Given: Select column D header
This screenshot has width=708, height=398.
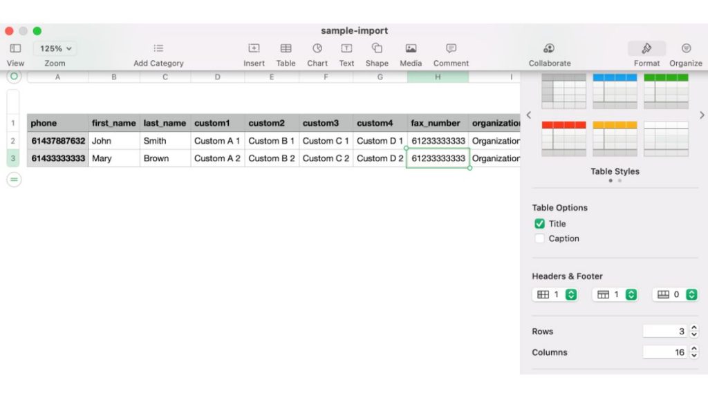Looking at the screenshot, I should [218, 77].
